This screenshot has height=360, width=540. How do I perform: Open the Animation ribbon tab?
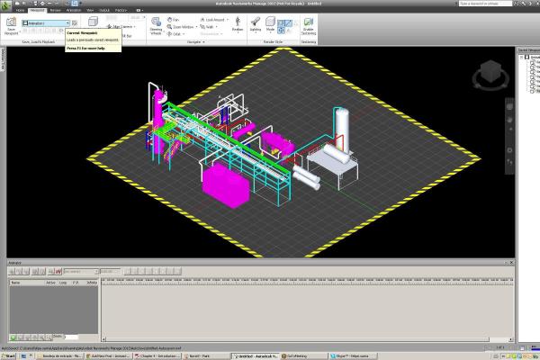[74, 11]
